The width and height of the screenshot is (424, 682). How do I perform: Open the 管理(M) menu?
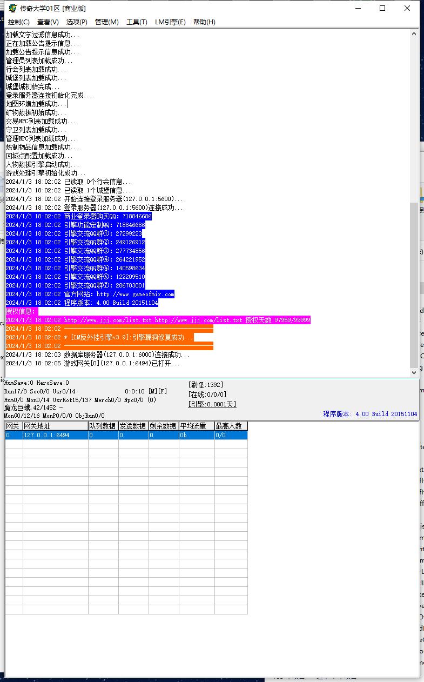point(106,22)
